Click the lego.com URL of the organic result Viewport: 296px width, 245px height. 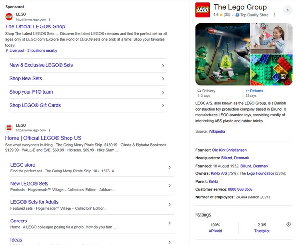pos(31,130)
